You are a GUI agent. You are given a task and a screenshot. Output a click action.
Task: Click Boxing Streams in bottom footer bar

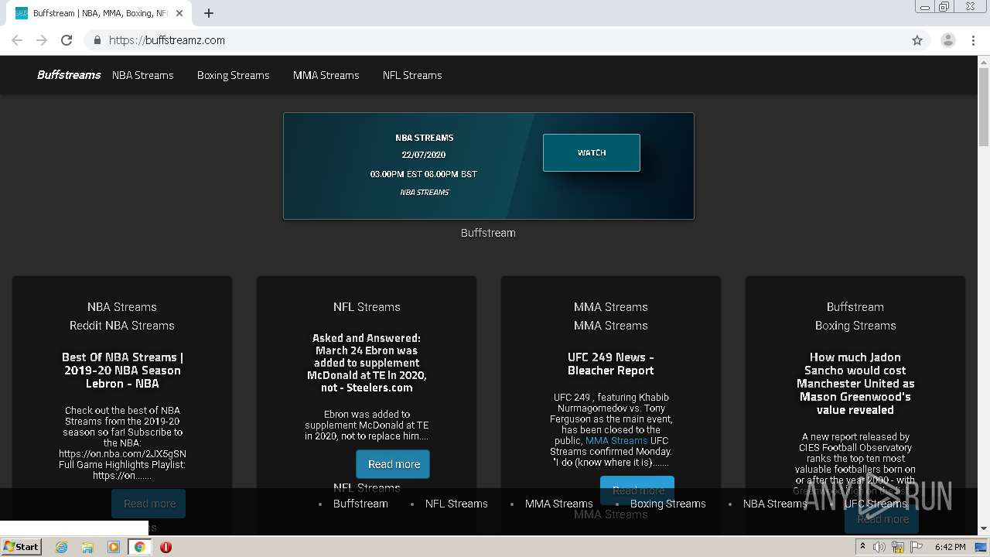pyautogui.click(x=668, y=504)
